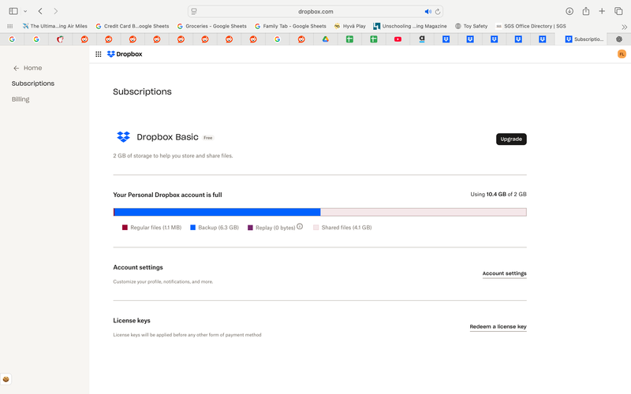
Task: Switch to the Amazon tab
Action: pyautogui.click(x=422, y=39)
